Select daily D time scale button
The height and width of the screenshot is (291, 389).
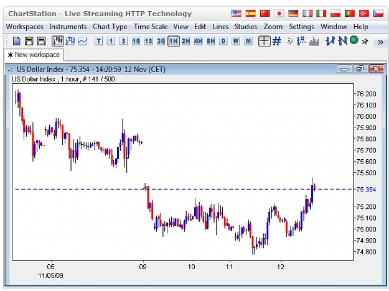(223, 41)
